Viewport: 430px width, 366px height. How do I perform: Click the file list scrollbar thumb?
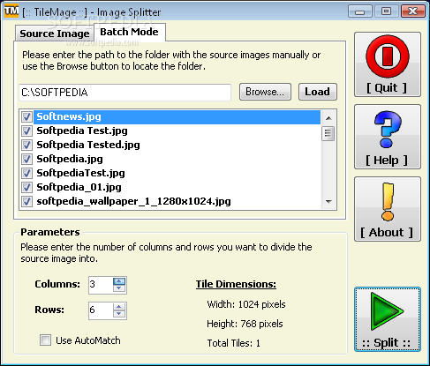click(x=328, y=134)
